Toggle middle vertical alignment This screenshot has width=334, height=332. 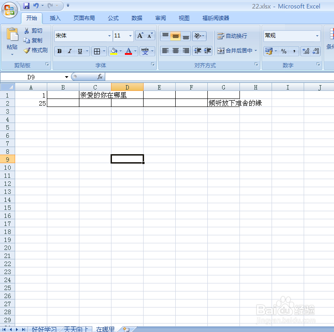point(176,36)
